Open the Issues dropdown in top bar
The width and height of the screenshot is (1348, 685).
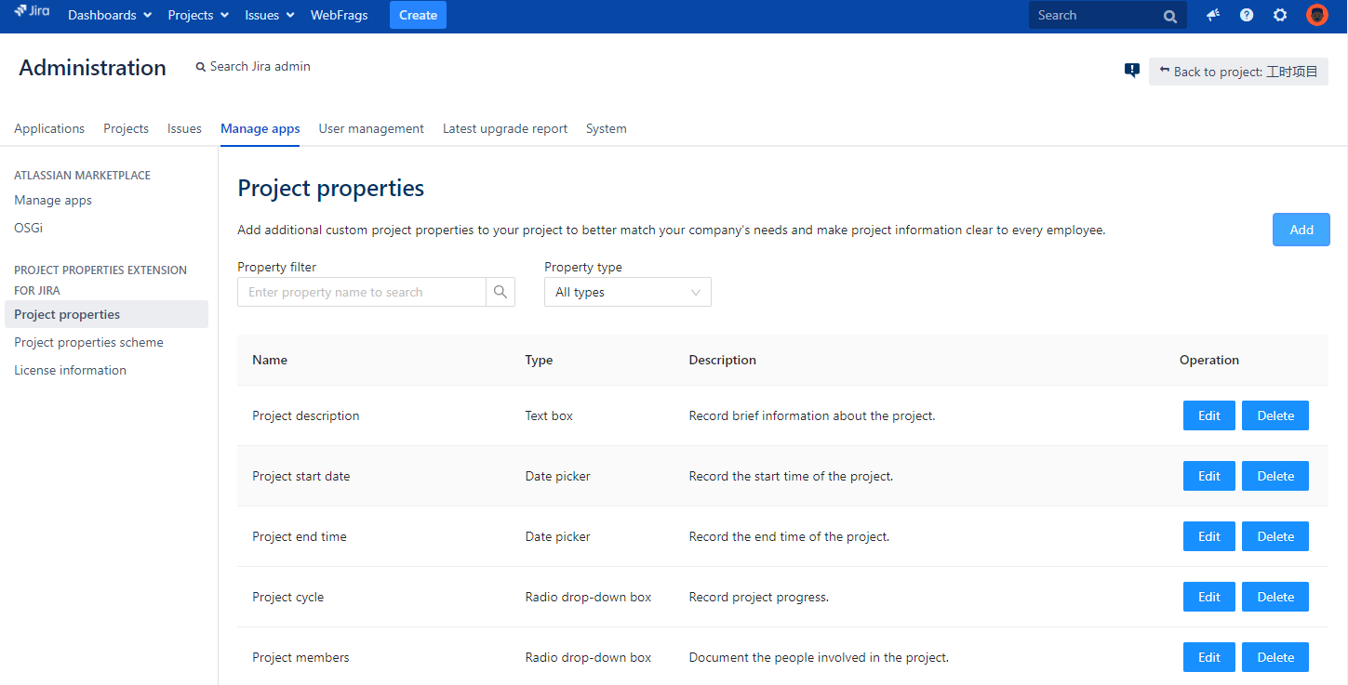tap(270, 15)
